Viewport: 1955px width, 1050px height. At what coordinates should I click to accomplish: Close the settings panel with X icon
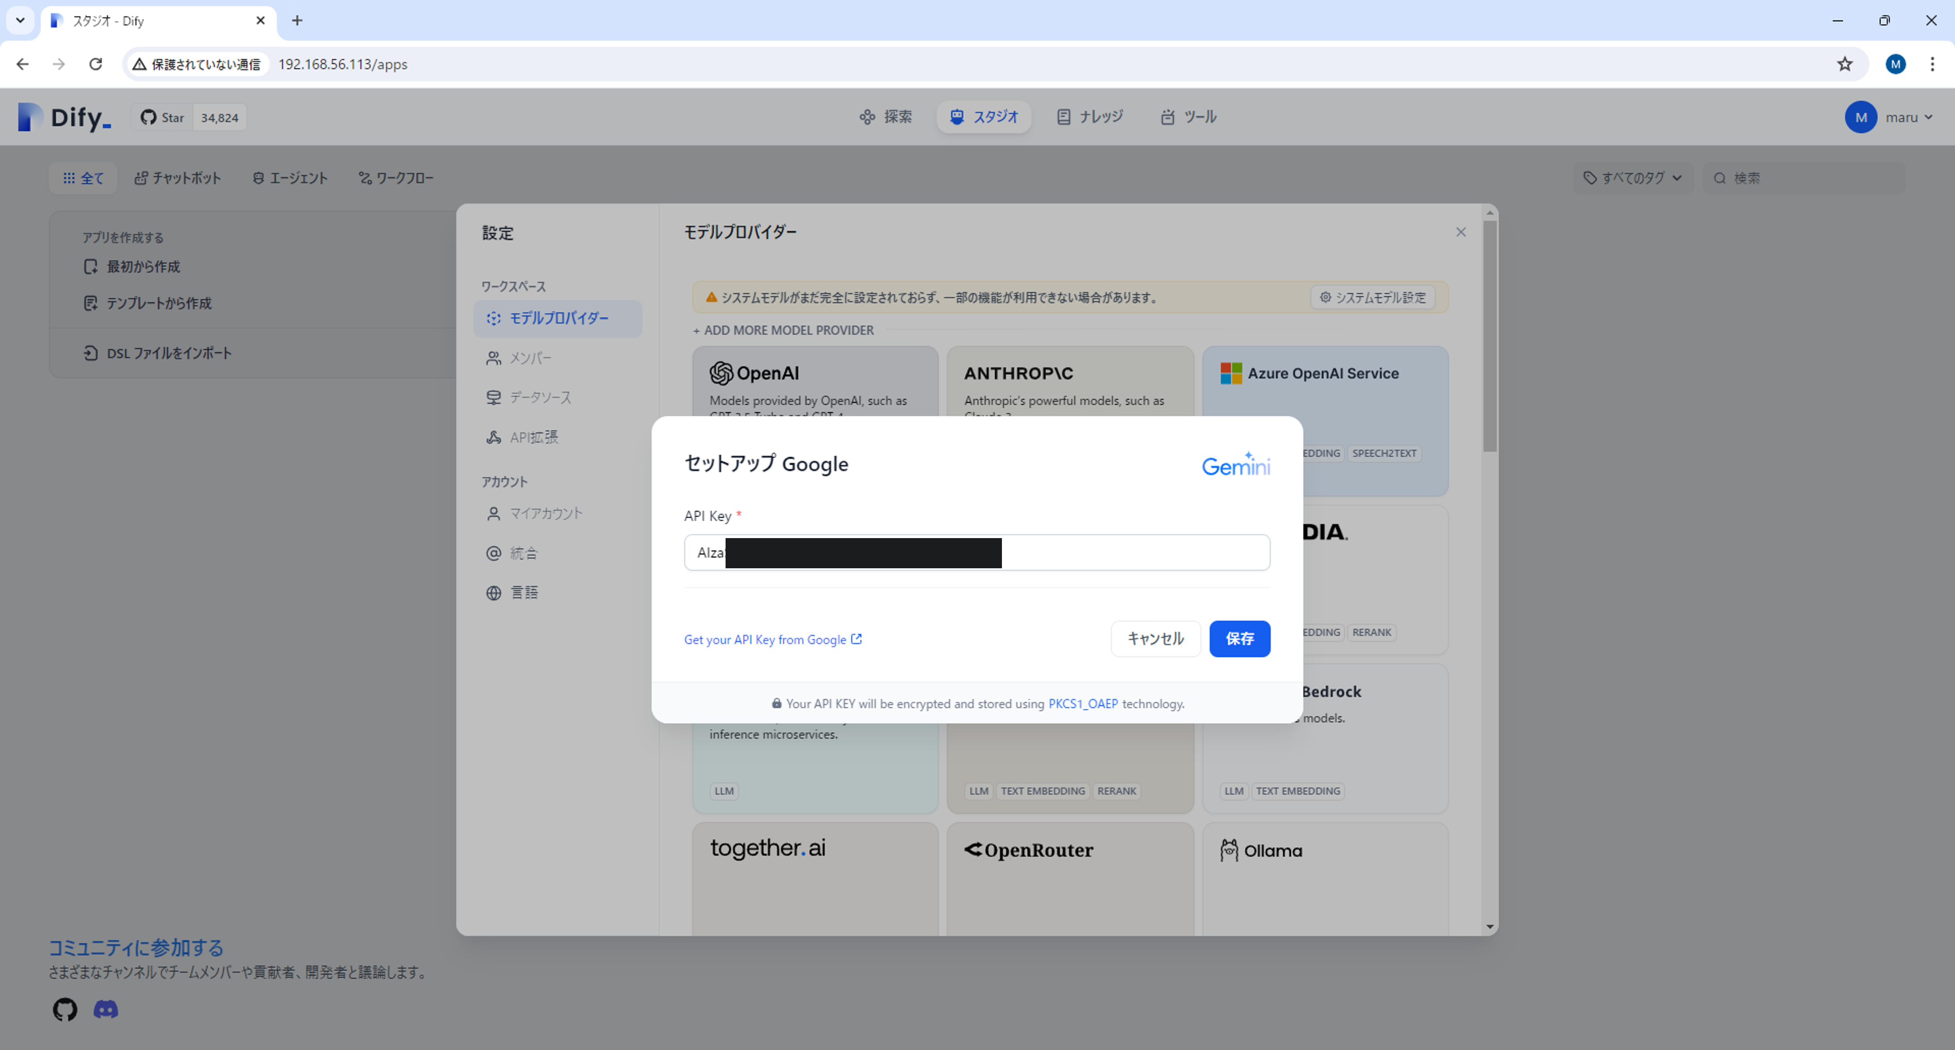click(x=1460, y=232)
